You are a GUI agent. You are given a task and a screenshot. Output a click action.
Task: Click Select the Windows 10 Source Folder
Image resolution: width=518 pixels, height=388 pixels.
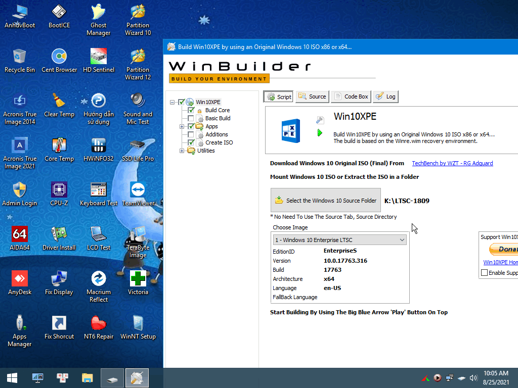point(326,200)
